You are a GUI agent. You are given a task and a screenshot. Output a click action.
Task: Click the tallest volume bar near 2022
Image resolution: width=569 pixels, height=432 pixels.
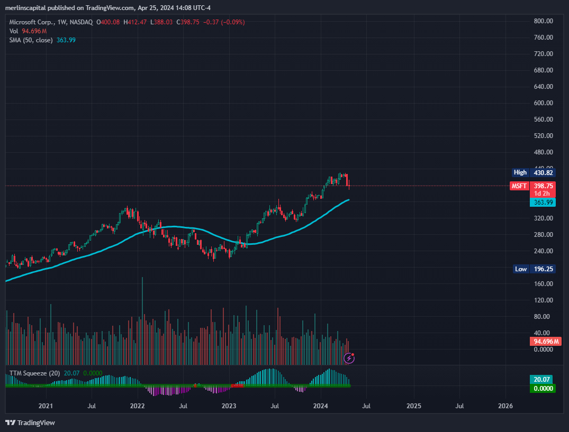tap(142, 321)
